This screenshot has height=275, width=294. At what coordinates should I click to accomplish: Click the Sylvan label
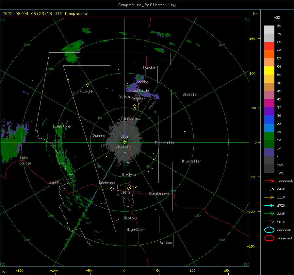pos(125,96)
